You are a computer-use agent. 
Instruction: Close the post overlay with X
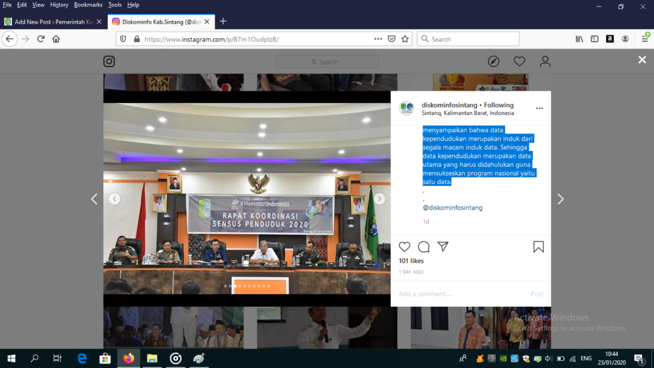[642, 59]
